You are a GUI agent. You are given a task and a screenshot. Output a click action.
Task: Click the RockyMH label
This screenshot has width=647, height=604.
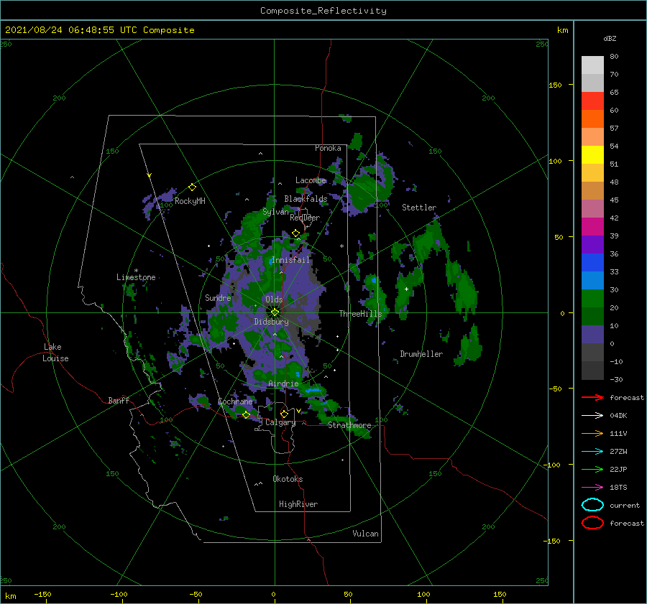click(190, 201)
